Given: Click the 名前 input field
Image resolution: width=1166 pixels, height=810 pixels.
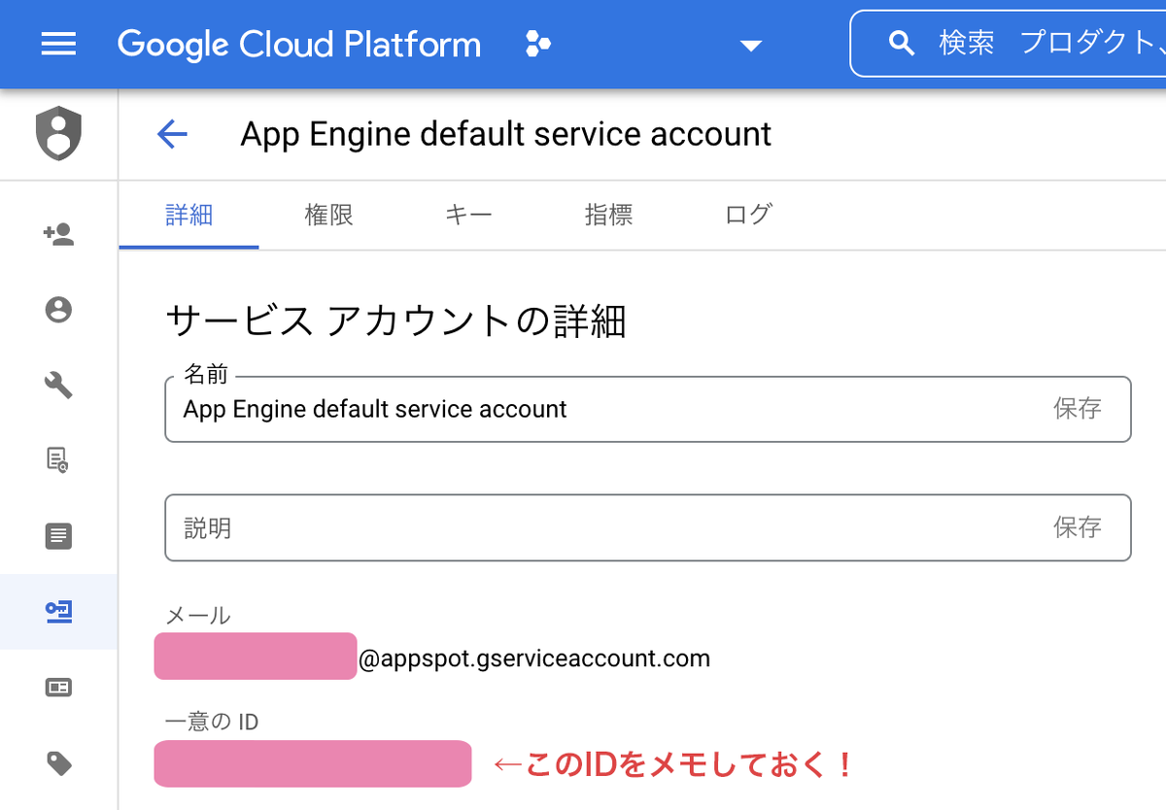Looking at the screenshot, I should click(x=648, y=409).
